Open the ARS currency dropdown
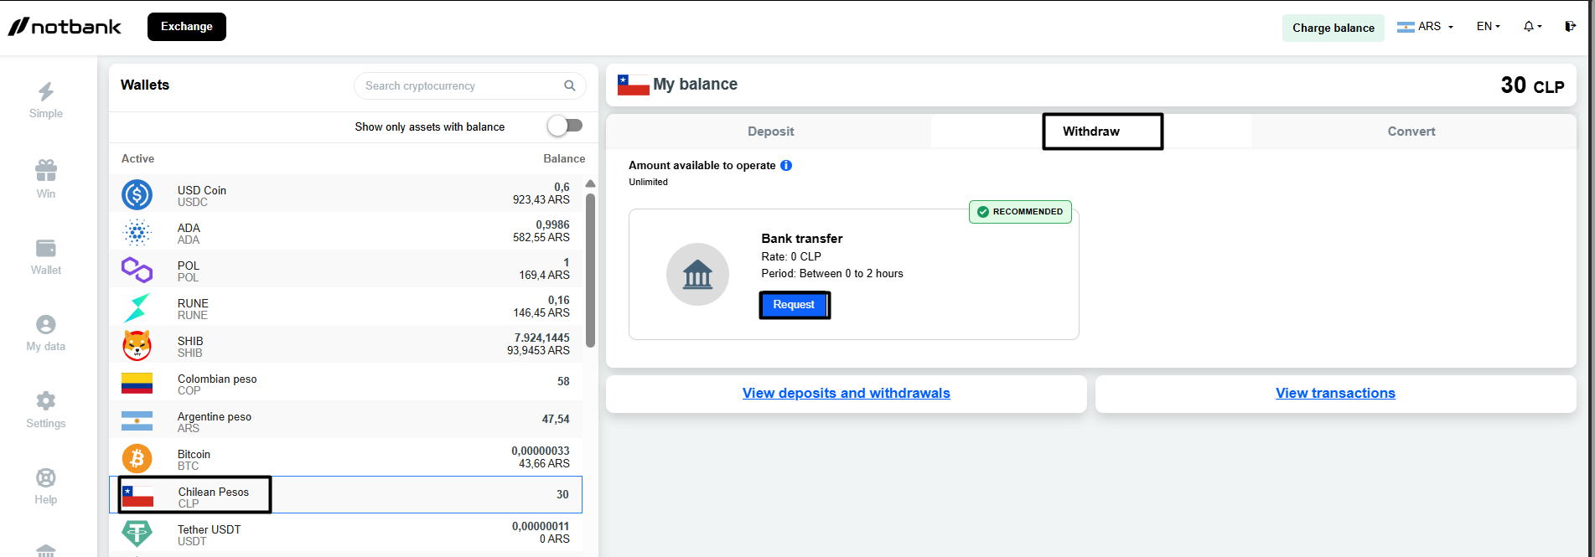Screen dimensions: 1595x557 pos(1425,27)
